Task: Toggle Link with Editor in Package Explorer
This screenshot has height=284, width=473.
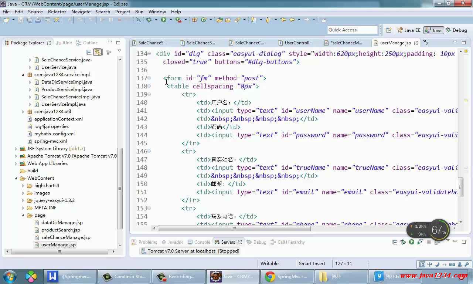Action: pyautogui.click(x=98, y=53)
